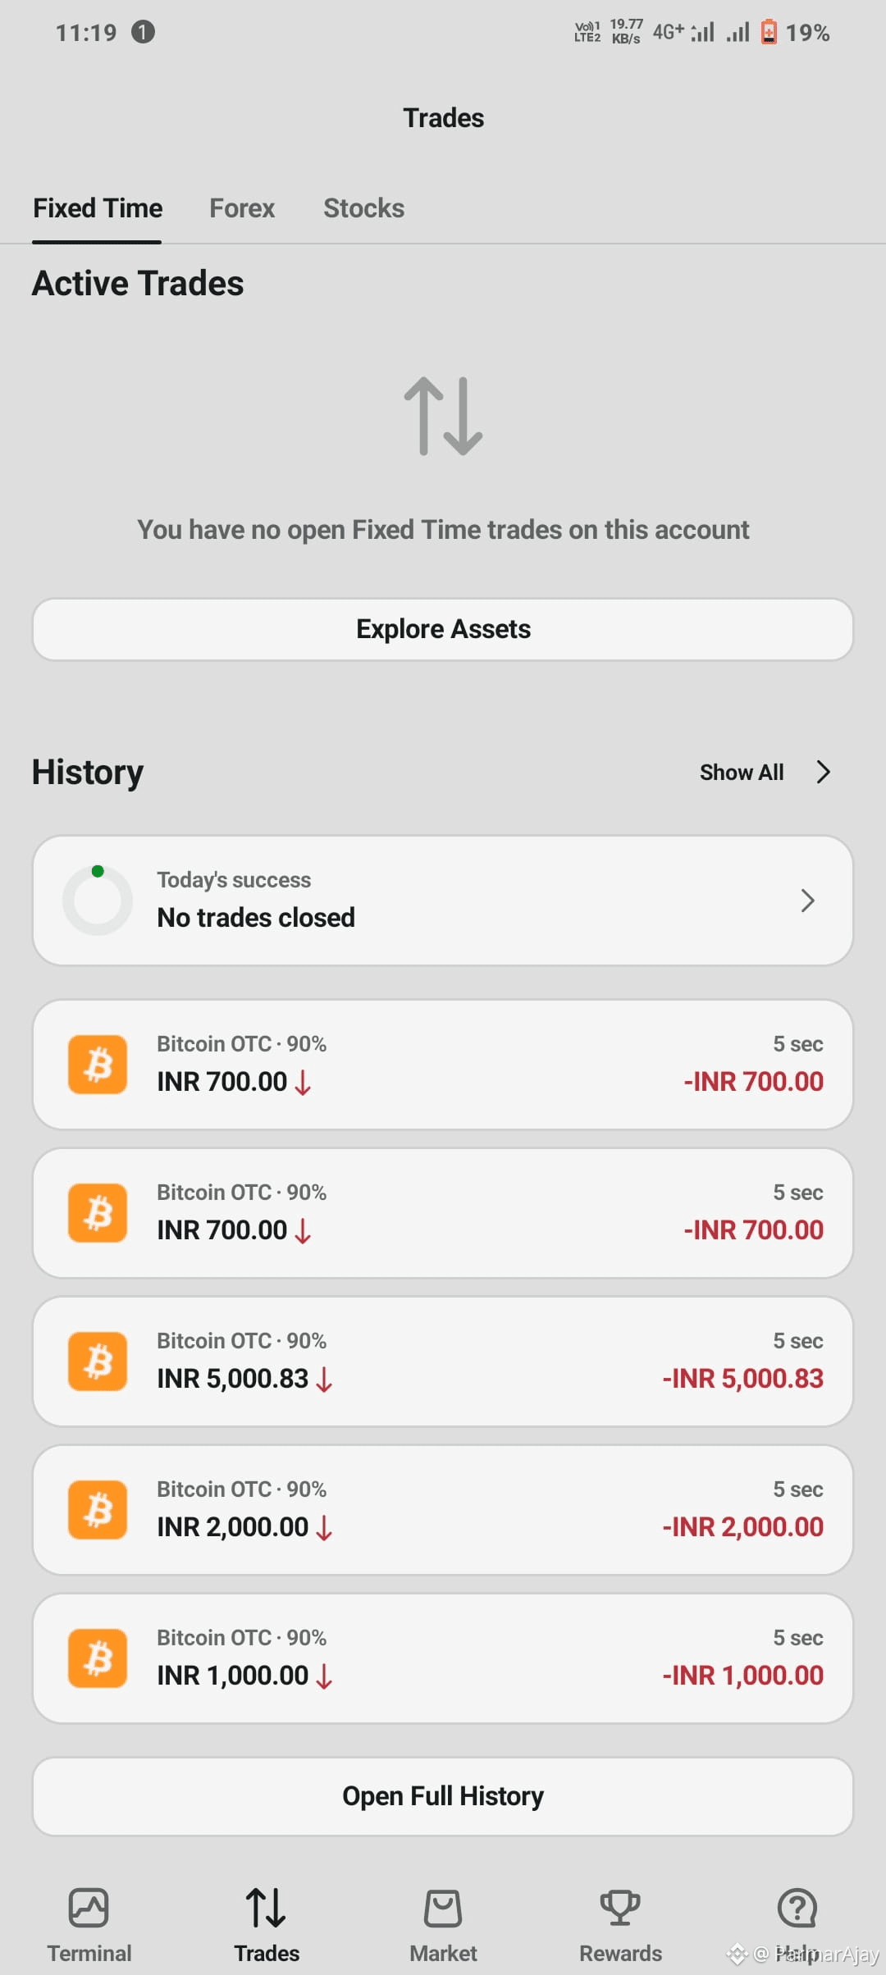Switch to the Stocks tab
Image resolution: width=886 pixels, height=1975 pixels.
tap(363, 208)
